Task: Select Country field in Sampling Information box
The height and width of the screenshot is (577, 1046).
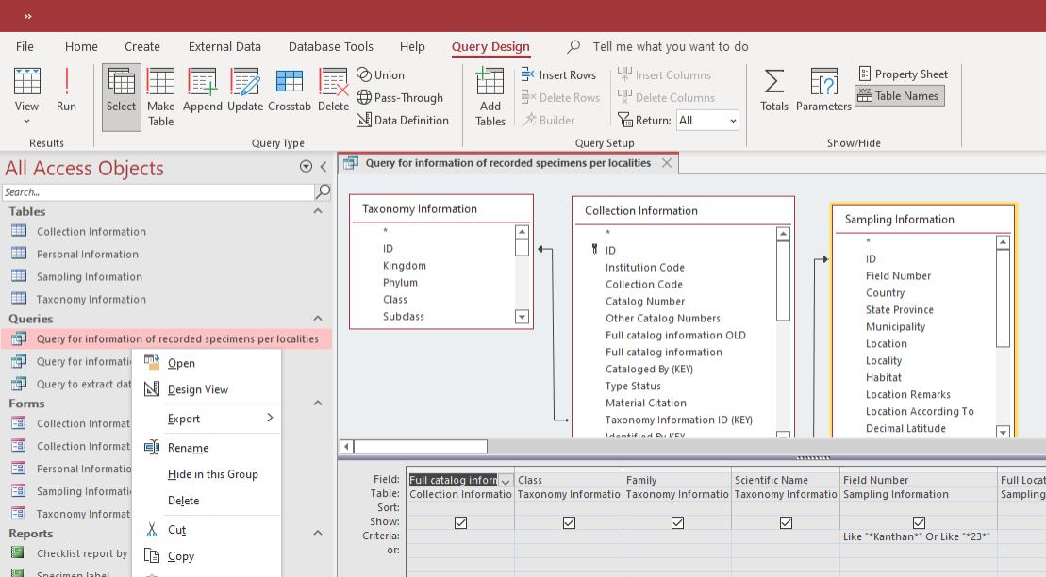Action: coord(886,293)
